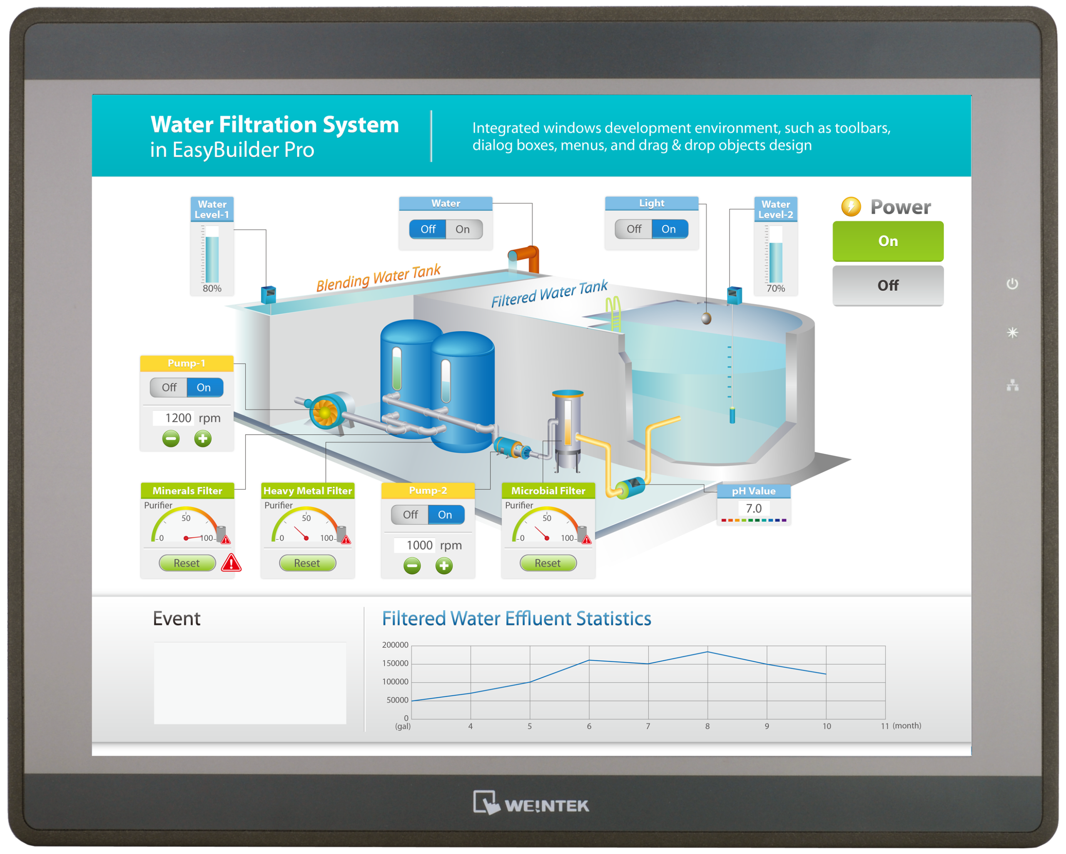Reset the Heavy Metal Filter
Viewport: 1066px width, 854px height.
click(307, 563)
